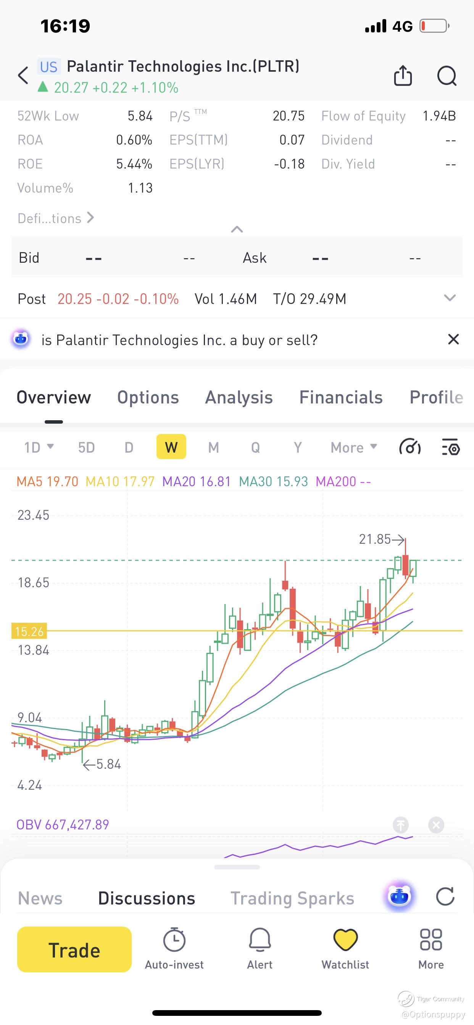Toggle the Watchlist heart

(345, 940)
